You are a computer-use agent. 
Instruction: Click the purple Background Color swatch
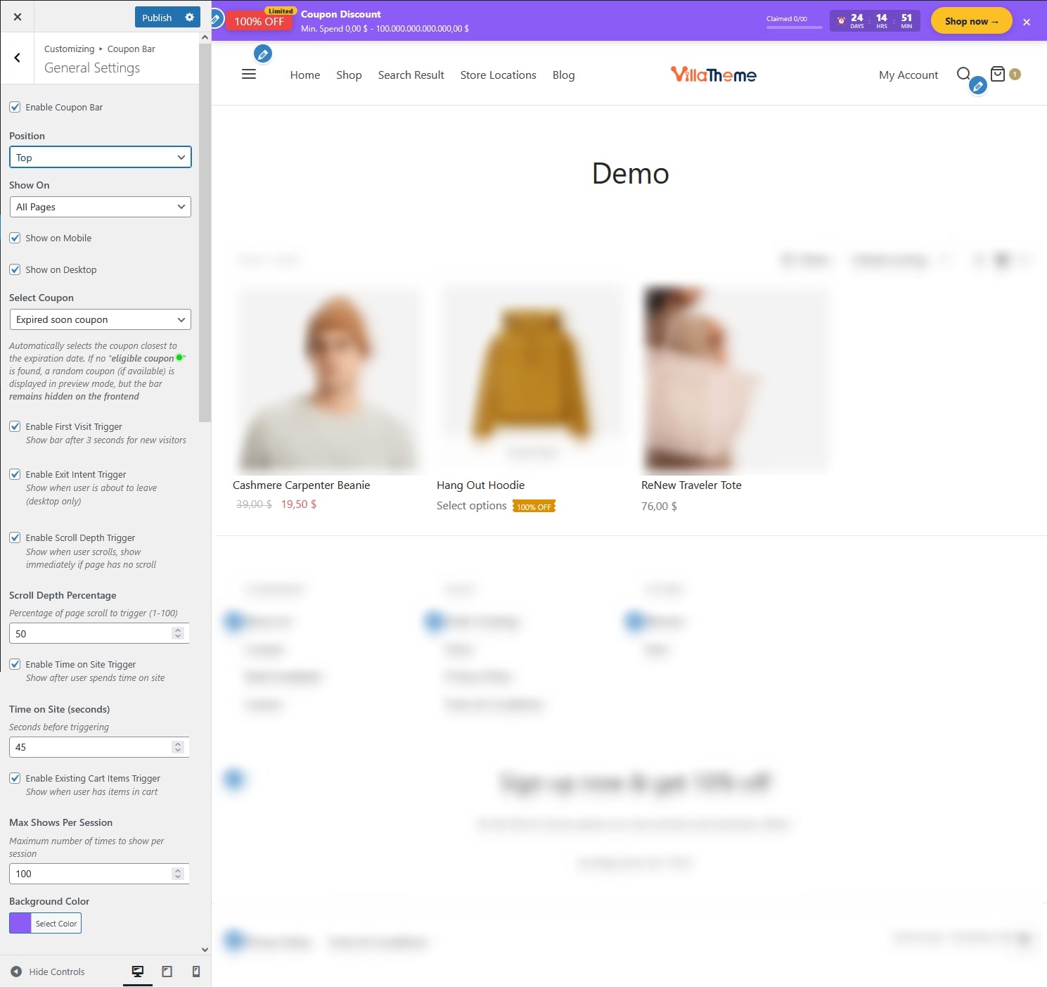coord(20,923)
